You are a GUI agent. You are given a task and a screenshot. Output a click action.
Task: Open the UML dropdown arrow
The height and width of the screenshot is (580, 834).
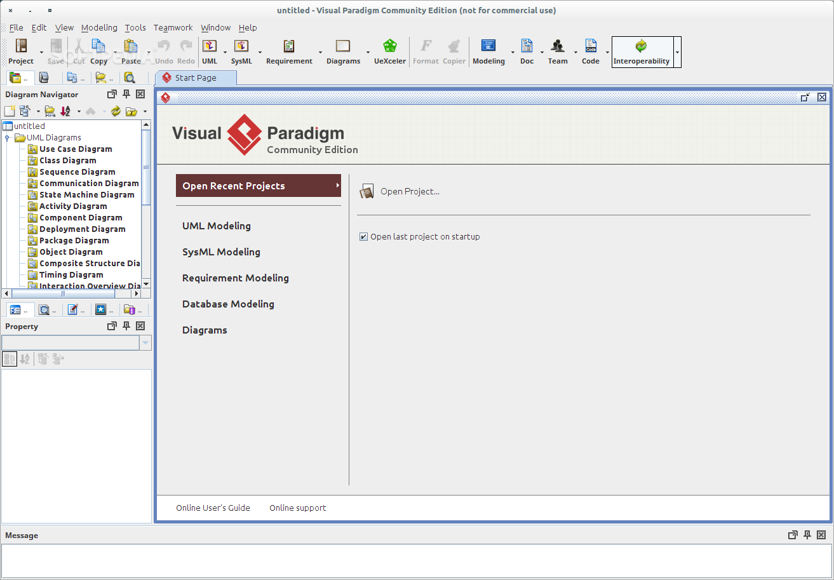[225, 53]
